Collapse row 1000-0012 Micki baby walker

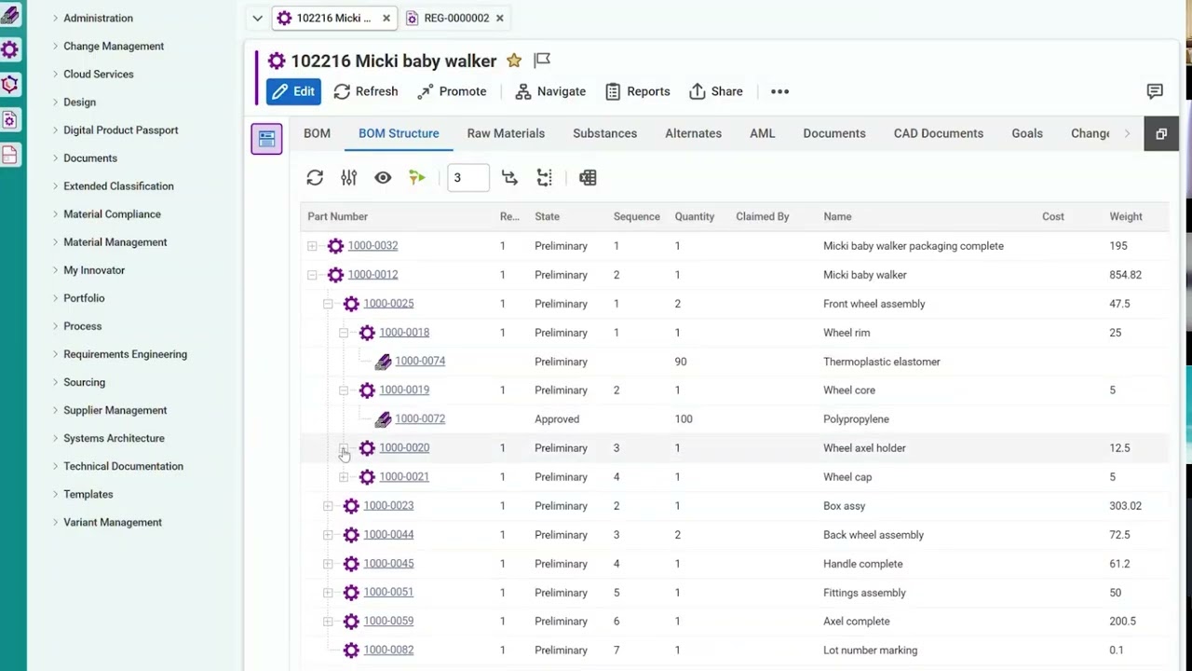312,275
